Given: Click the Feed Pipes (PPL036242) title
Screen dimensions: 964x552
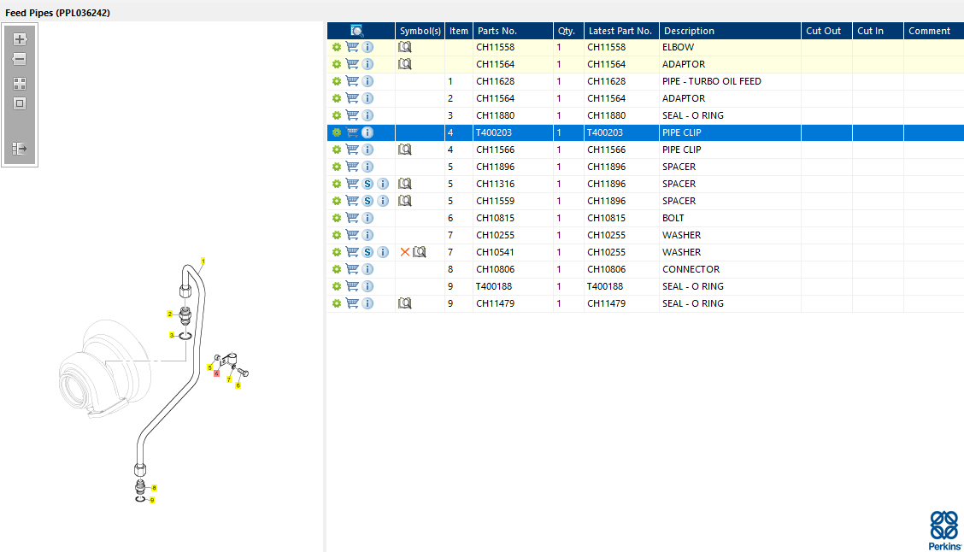Looking at the screenshot, I should (58, 12).
